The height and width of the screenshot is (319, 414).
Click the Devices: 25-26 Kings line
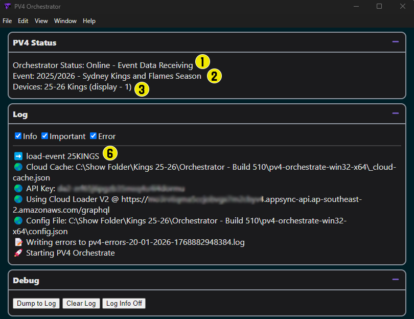click(x=72, y=87)
